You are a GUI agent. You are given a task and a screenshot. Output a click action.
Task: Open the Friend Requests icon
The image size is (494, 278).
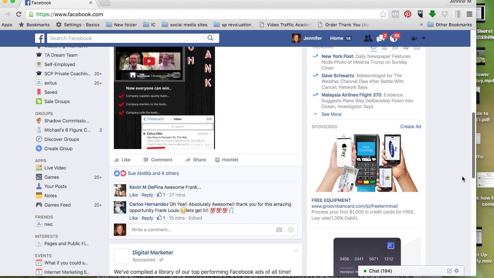[x=368, y=38]
